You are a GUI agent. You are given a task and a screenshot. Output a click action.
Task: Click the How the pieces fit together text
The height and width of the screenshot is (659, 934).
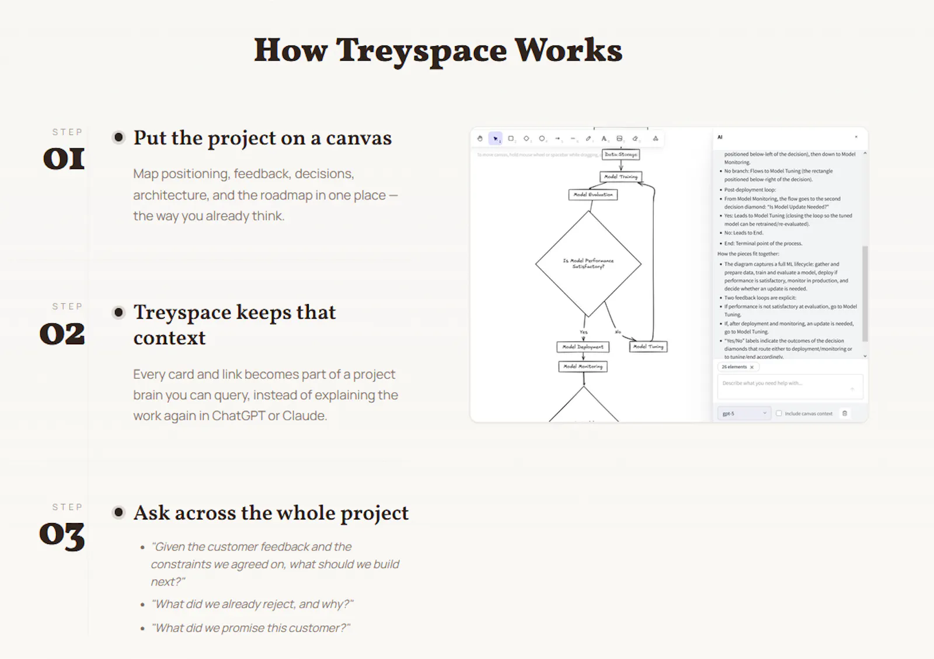point(748,254)
